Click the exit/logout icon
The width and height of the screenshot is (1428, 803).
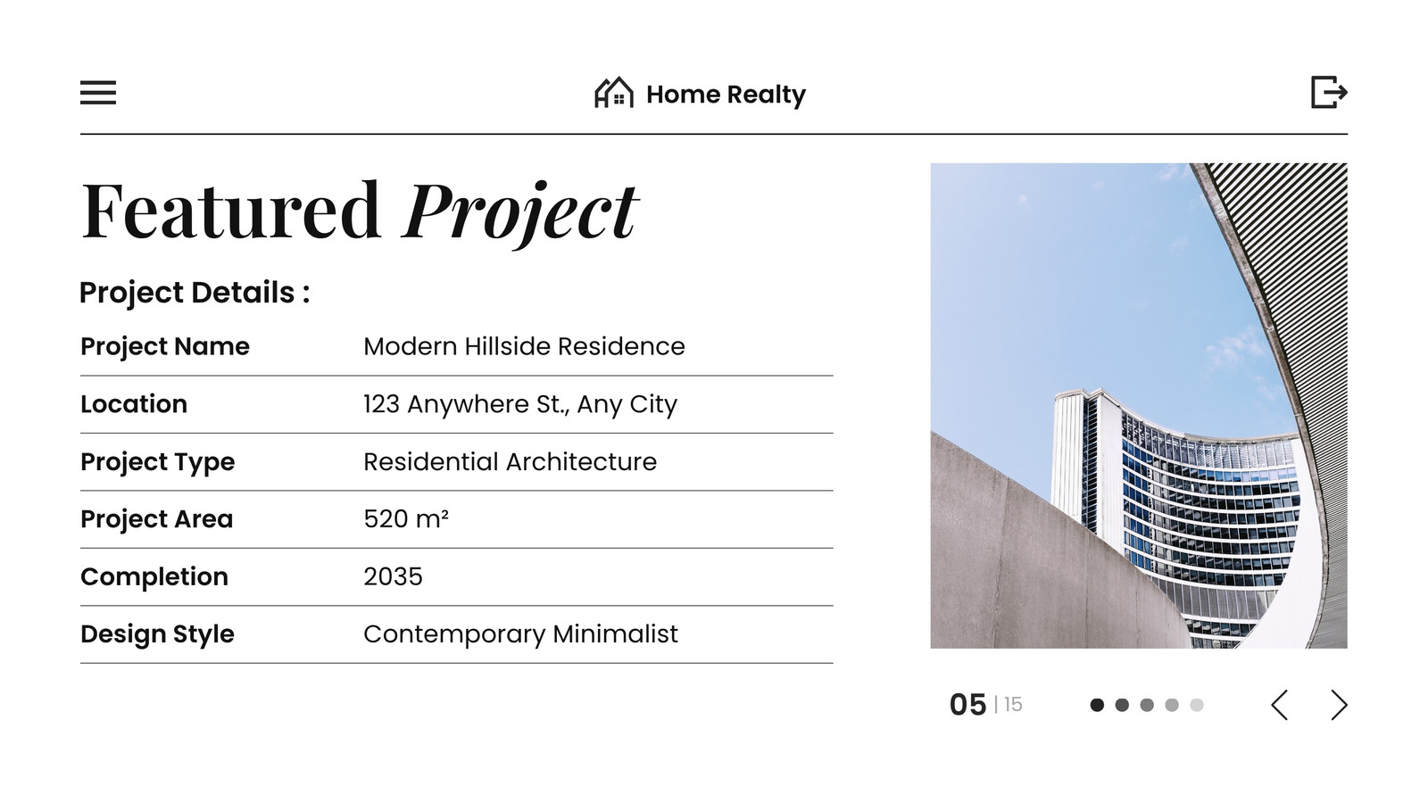coord(1329,92)
